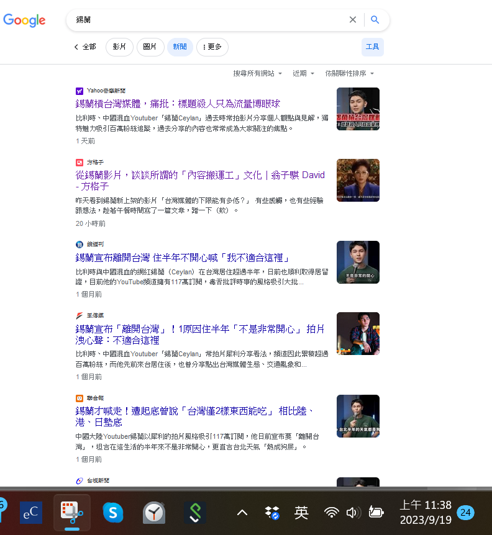Click the magnifier search icon
The width and height of the screenshot is (492, 535).
(x=375, y=20)
